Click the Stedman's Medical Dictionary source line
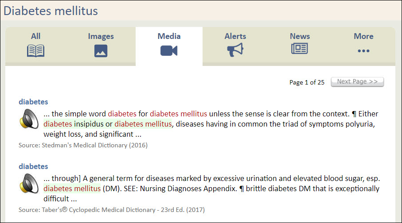 (83, 145)
